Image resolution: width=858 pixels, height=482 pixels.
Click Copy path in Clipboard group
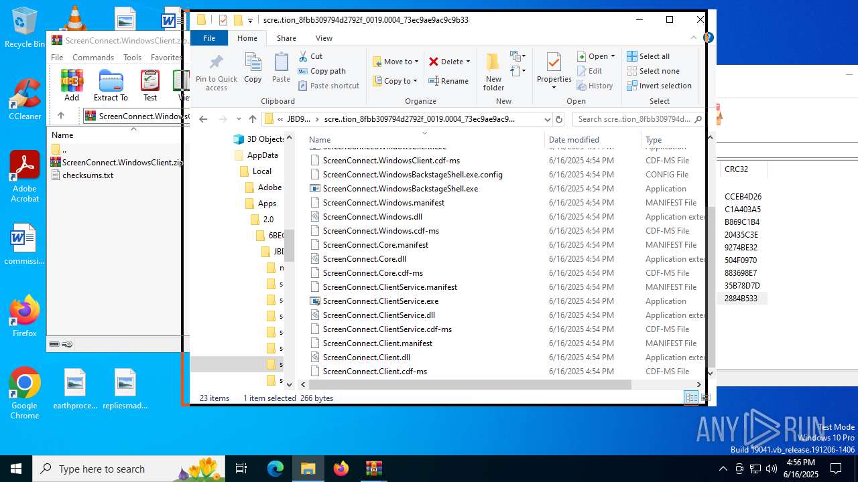tap(322, 71)
